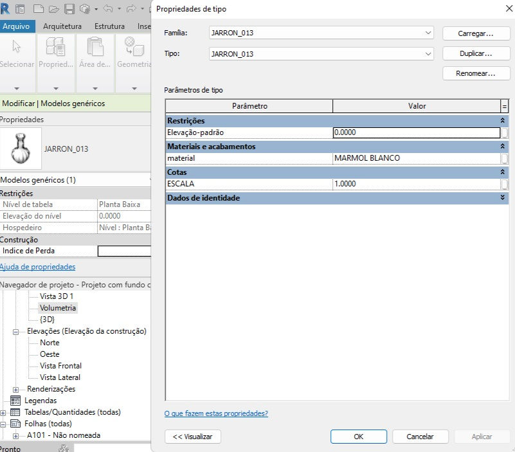Select Vista 3D 1 in project browser
This screenshot has width=515, height=452.
click(57, 296)
